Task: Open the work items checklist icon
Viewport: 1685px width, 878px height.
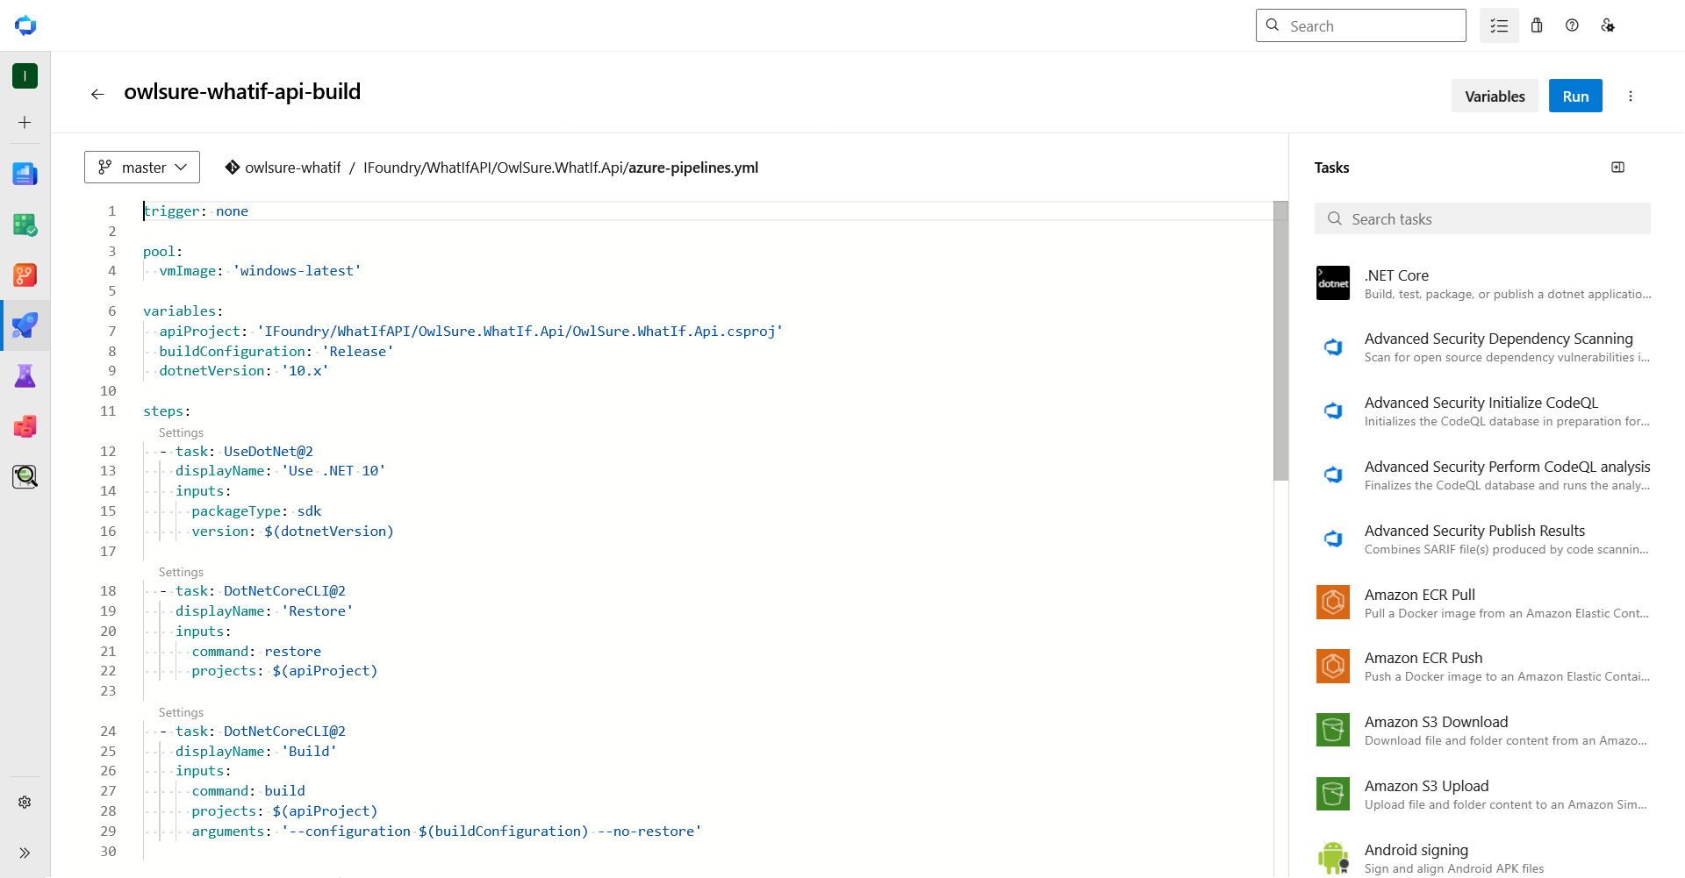Action: click(x=1499, y=25)
